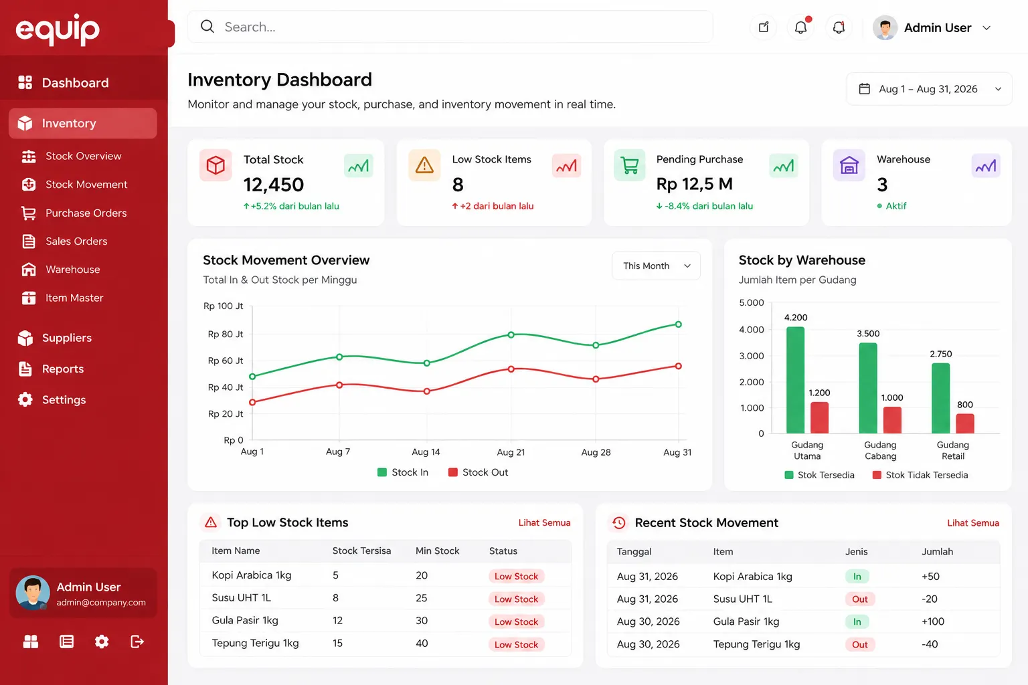
Task: Toggle the Stock In legend swatch
Action: [382, 472]
